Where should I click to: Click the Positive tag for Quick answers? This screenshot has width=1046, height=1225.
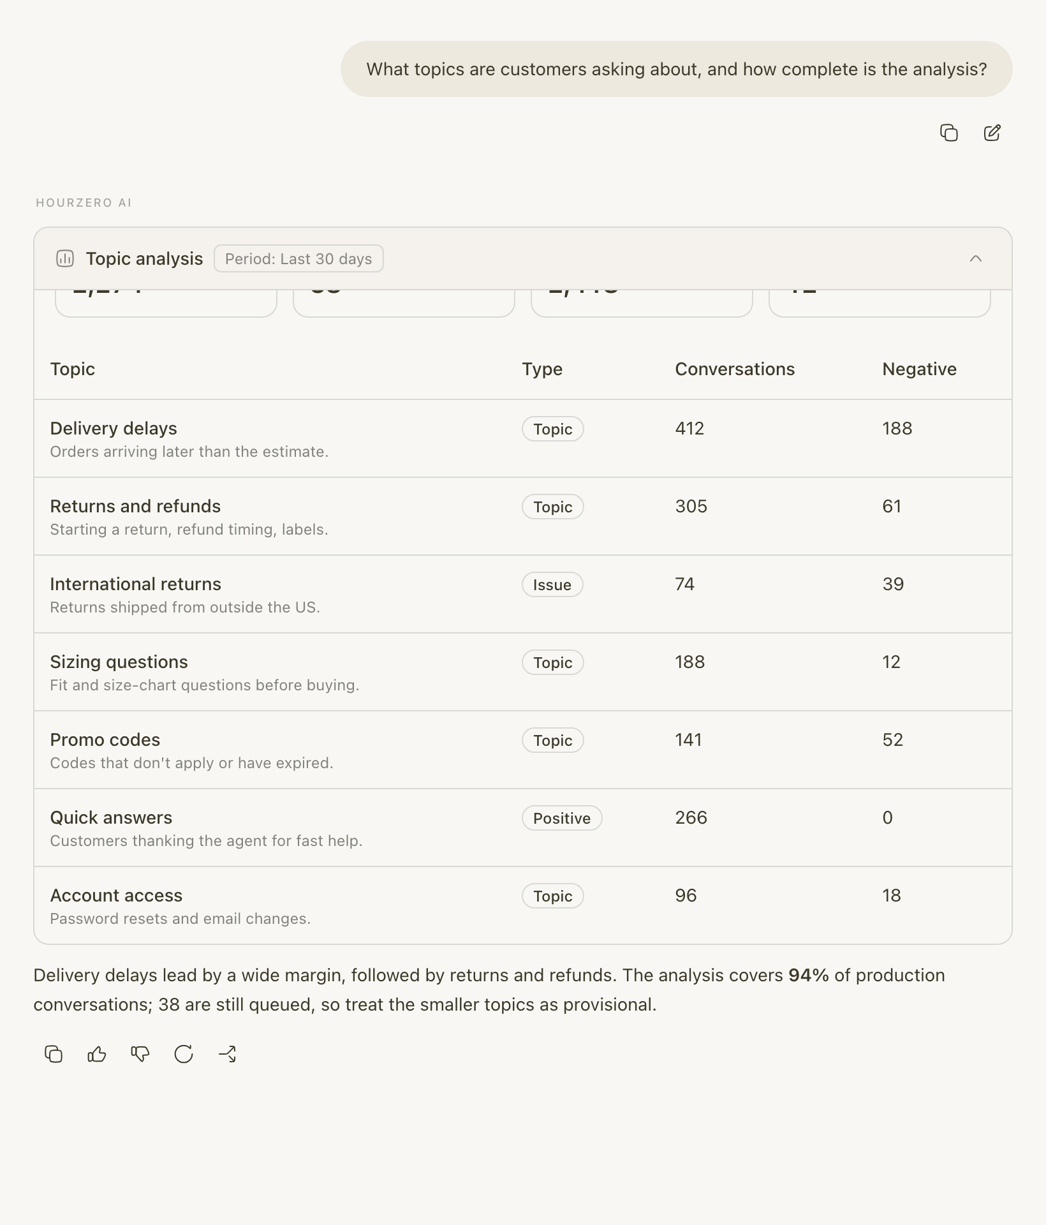point(562,818)
